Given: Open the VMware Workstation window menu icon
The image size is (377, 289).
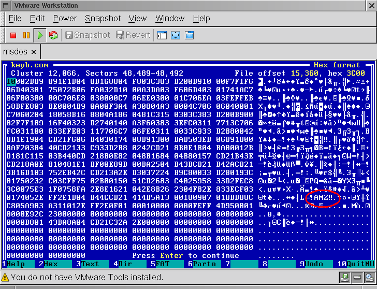Looking at the screenshot, I should [6, 6].
